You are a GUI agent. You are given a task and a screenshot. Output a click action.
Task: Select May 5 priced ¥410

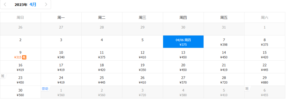224,92
